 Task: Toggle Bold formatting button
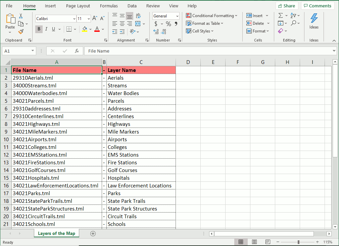(39, 29)
